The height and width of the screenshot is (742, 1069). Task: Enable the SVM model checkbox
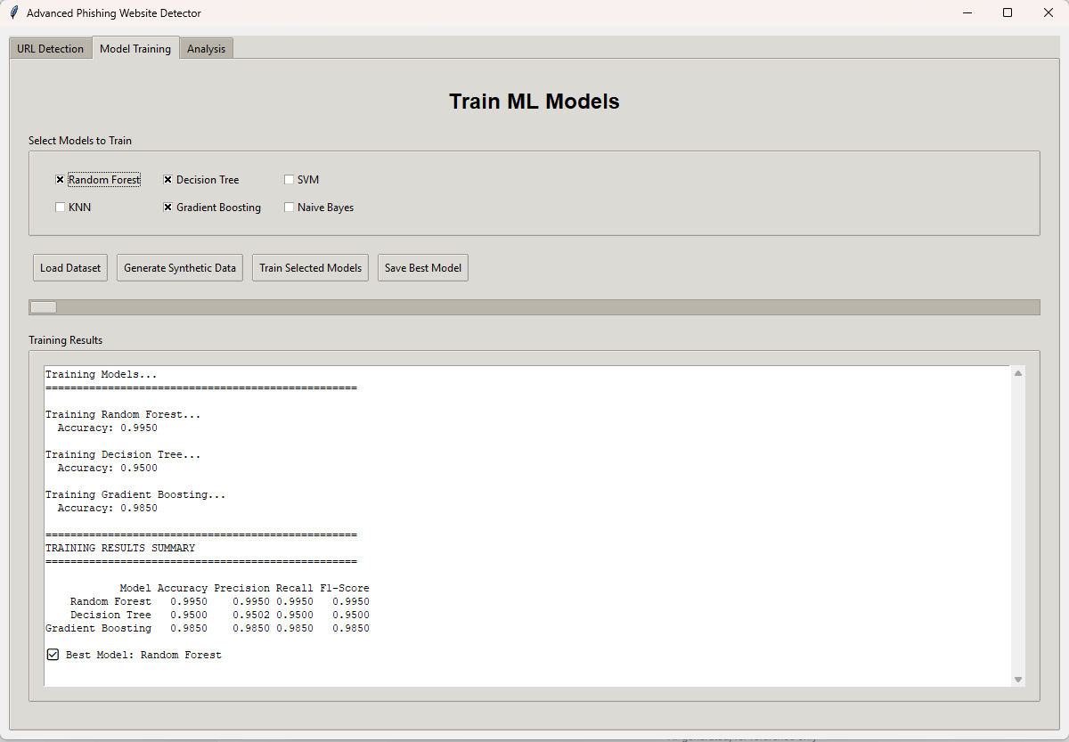tap(290, 180)
